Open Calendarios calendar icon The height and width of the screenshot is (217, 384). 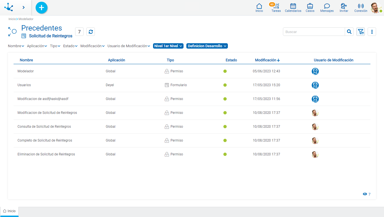point(293,8)
